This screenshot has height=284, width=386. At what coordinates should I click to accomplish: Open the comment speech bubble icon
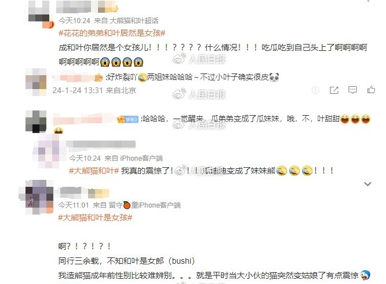352,90
